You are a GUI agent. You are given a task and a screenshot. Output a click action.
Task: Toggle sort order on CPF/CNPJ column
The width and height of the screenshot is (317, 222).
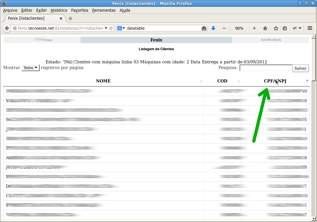tap(275, 81)
